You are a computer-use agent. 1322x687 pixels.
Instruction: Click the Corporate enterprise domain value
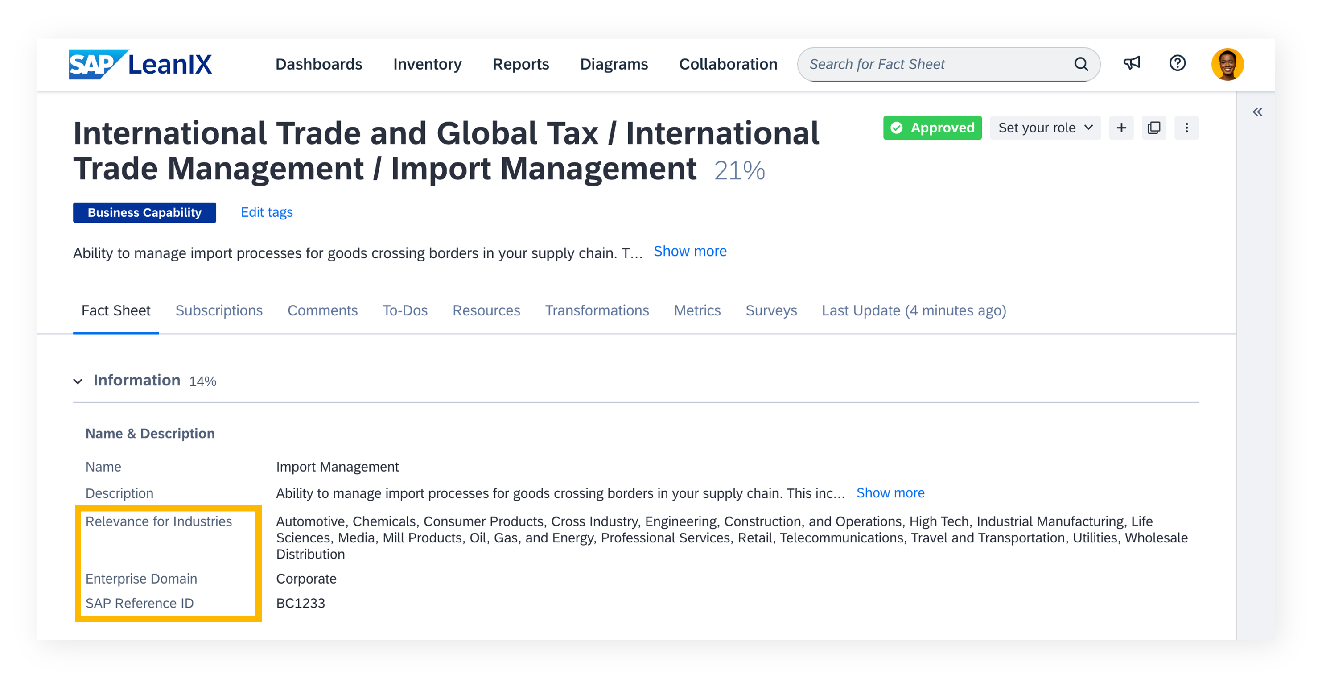(x=306, y=579)
